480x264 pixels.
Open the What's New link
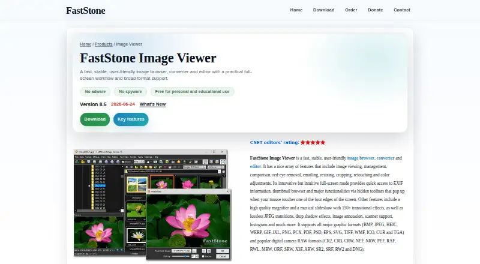point(152,104)
